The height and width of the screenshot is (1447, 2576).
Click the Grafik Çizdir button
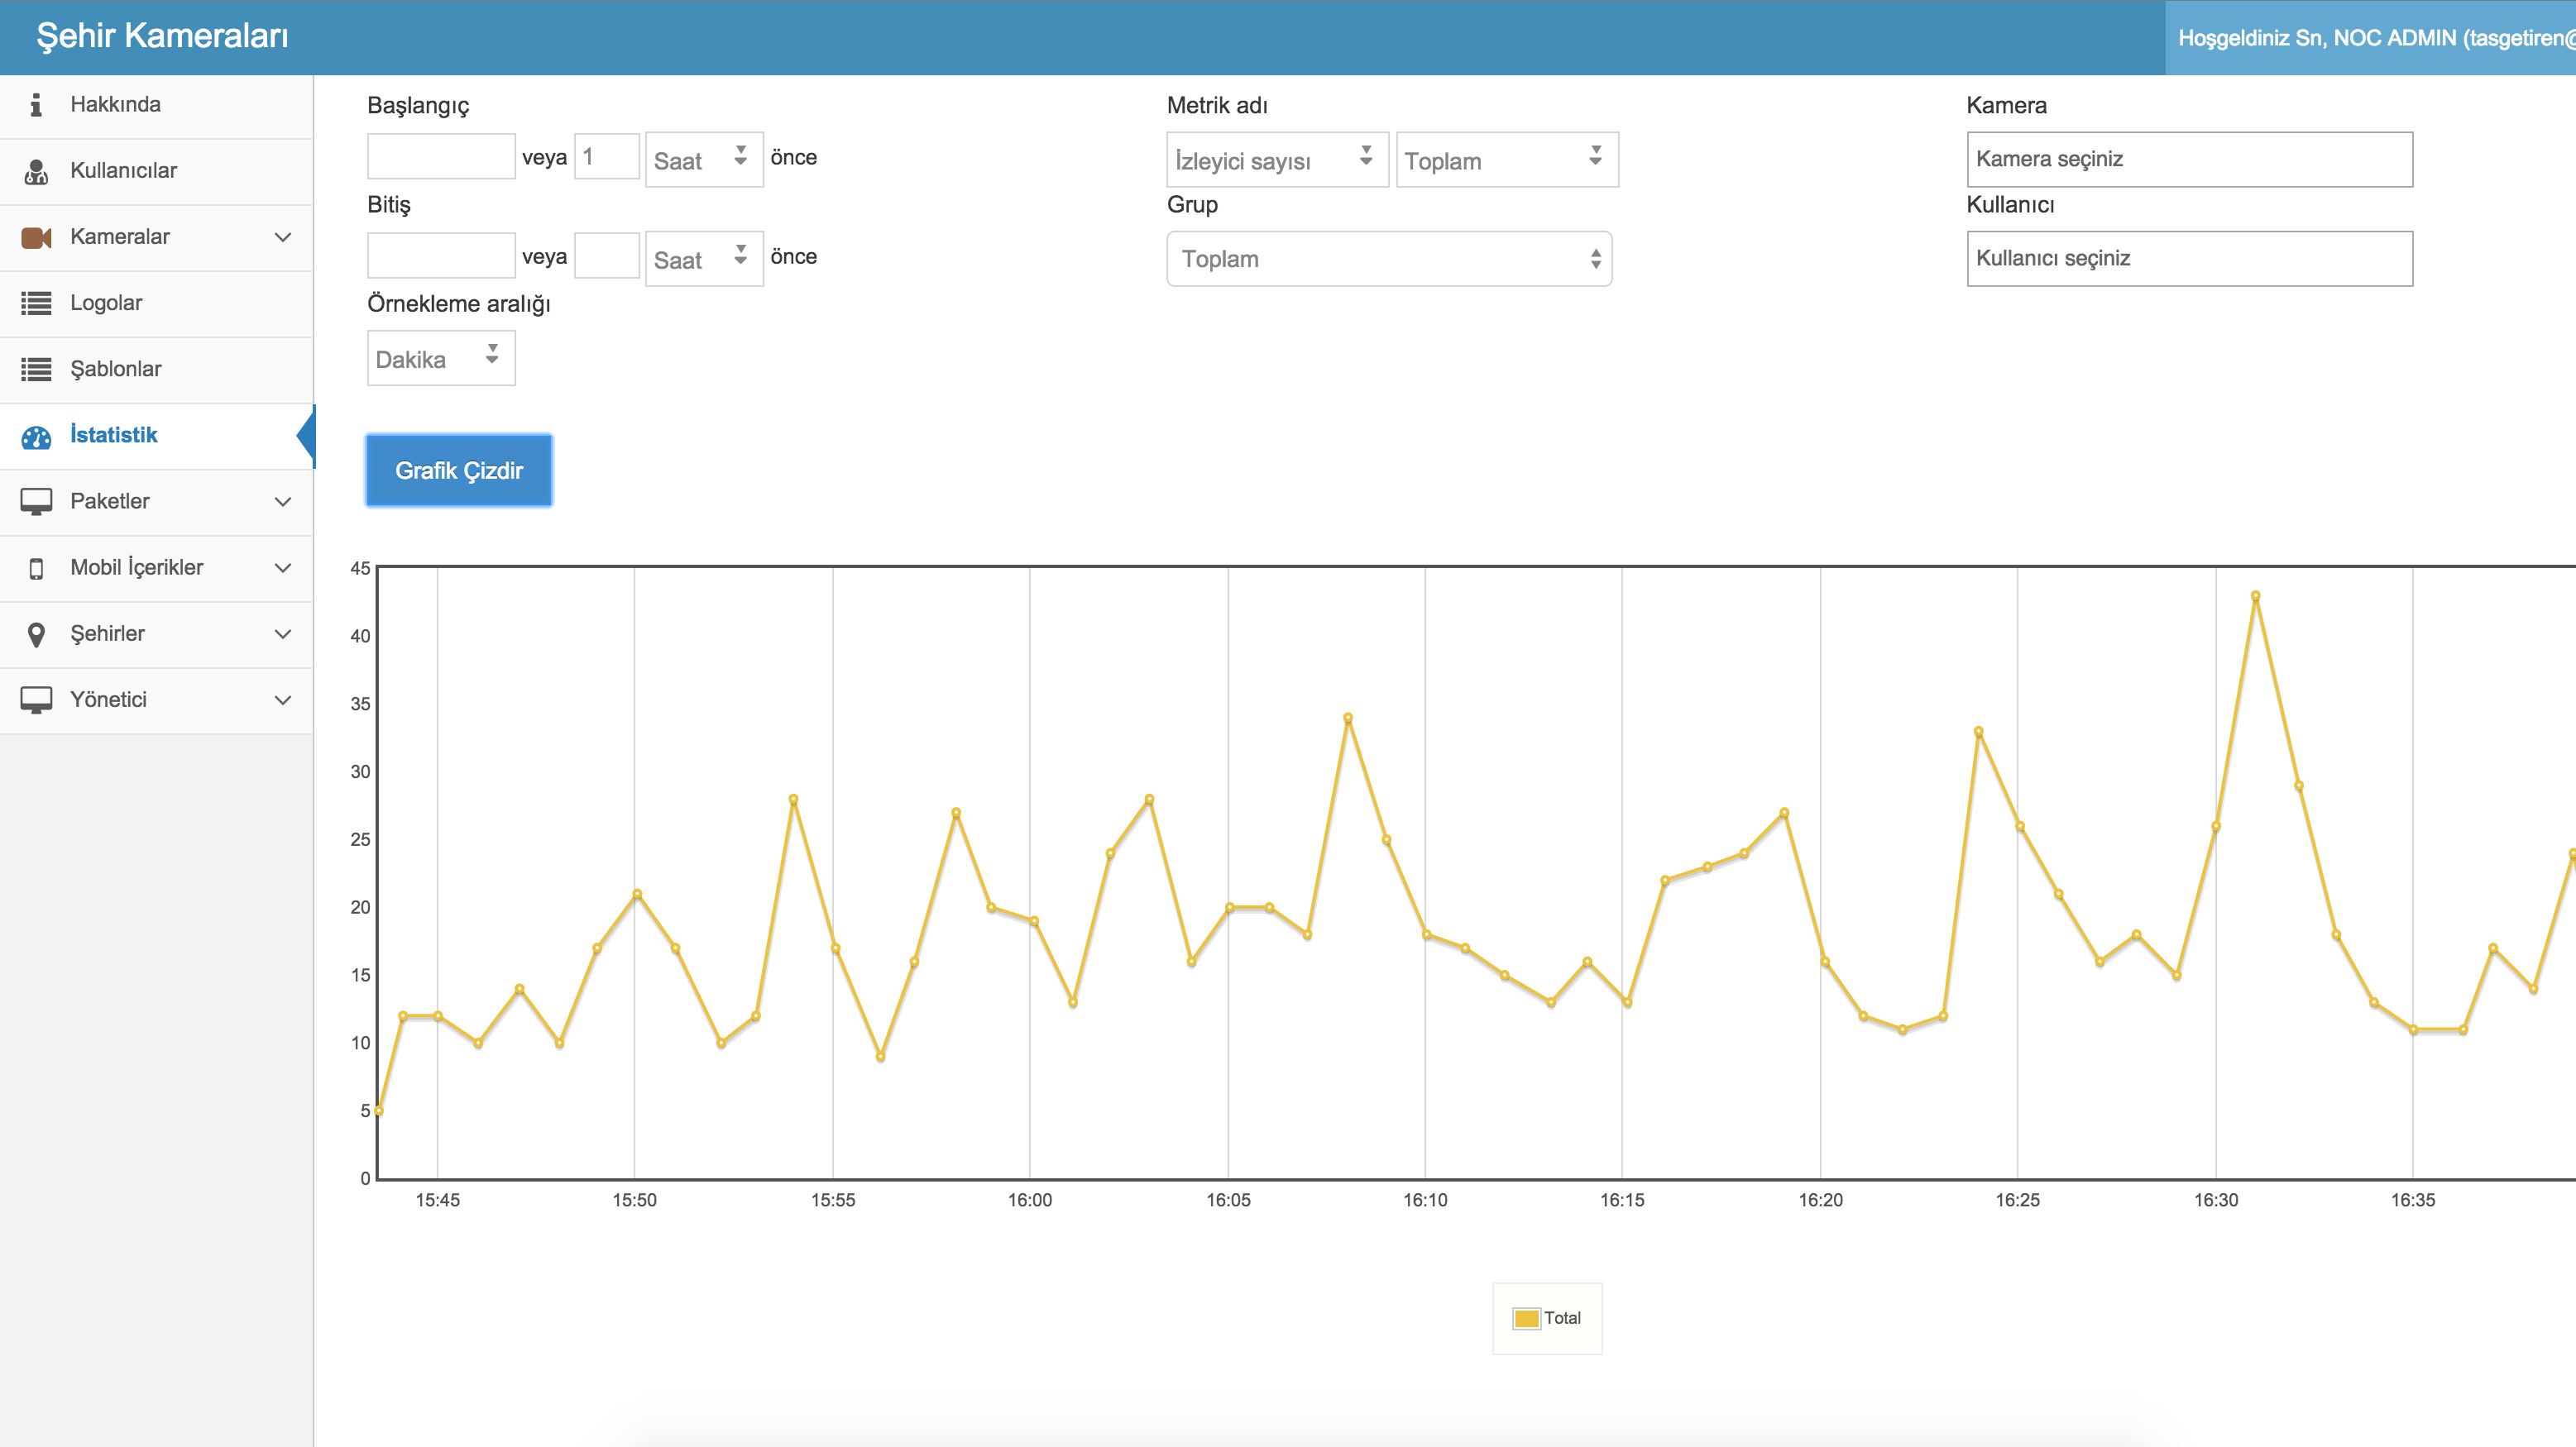coord(459,470)
